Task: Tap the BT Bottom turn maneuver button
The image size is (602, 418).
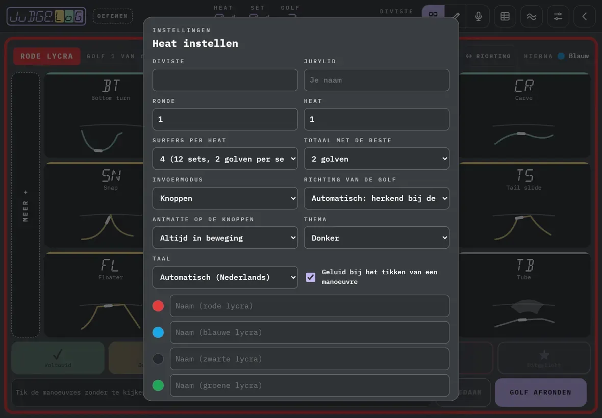Action: 94,115
